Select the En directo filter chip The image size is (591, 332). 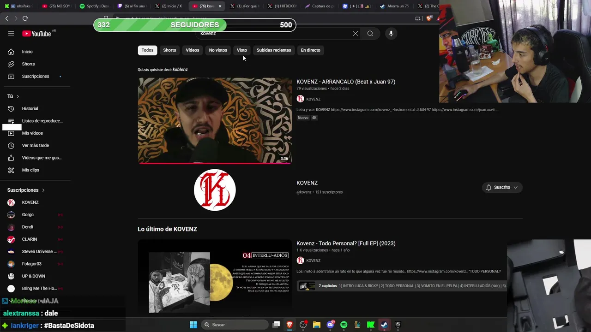[310, 50]
